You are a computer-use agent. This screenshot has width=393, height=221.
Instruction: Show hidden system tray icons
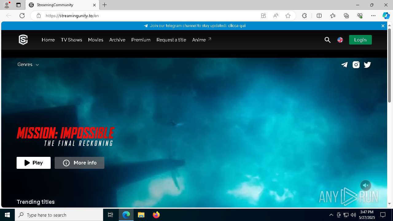[331, 215]
